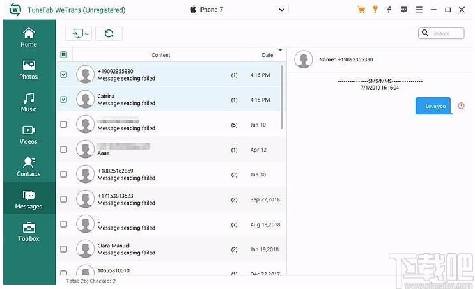Viewport: 475px width, 289px height.
Task: Refresh the message list
Action: click(109, 33)
